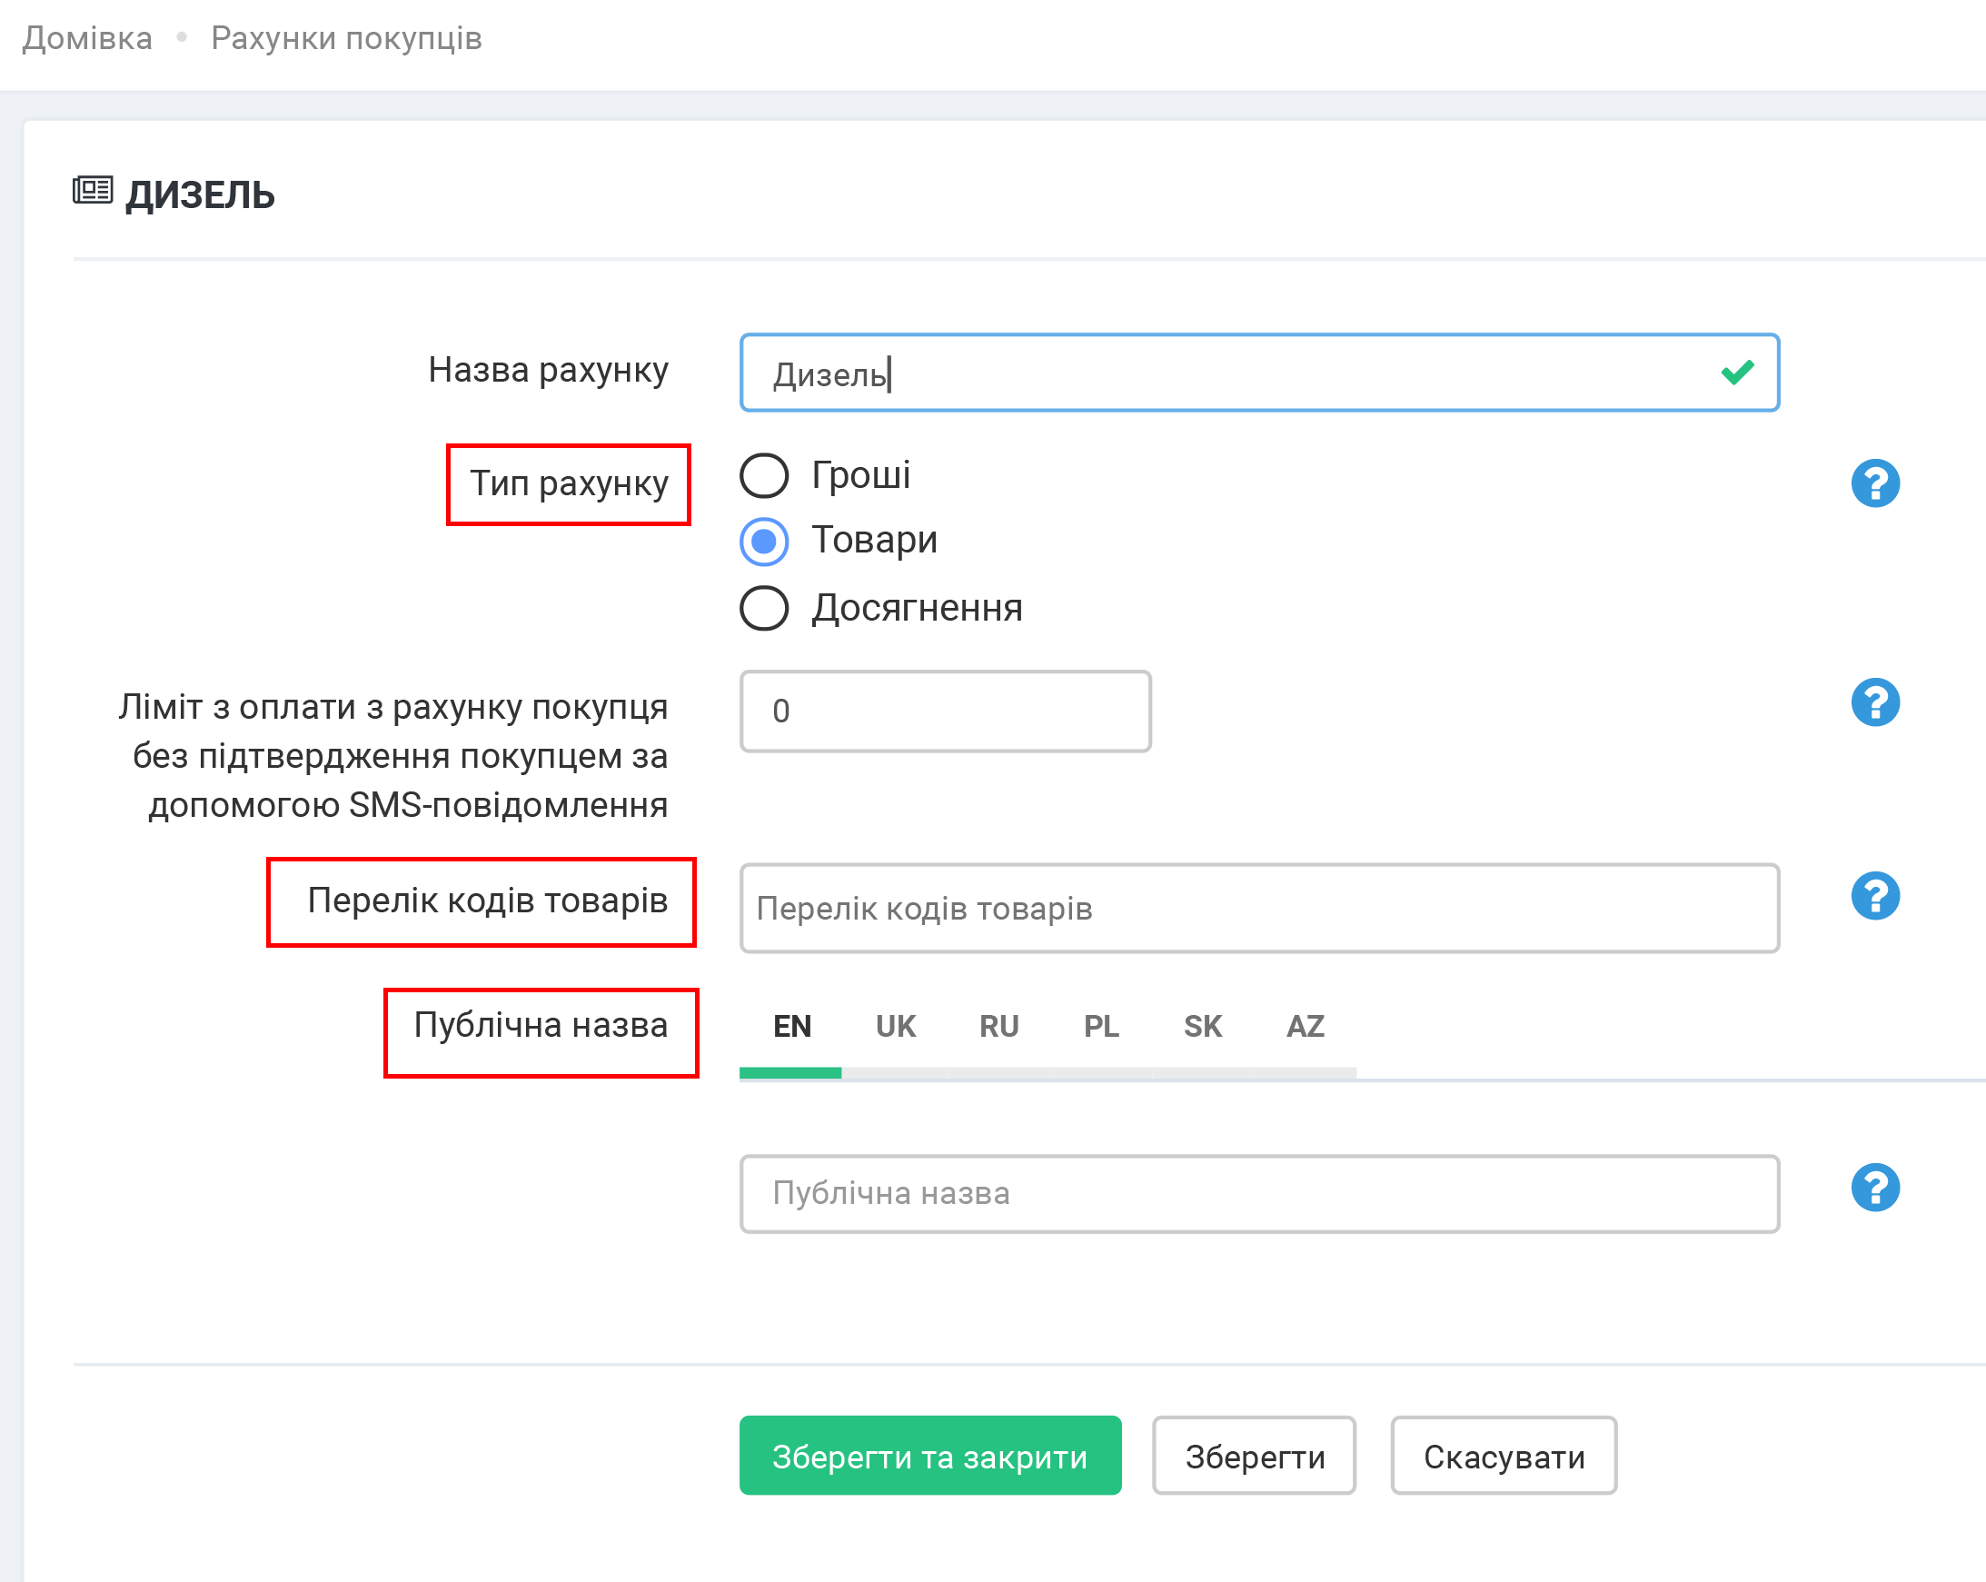Select the Гроші radio button
The width and height of the screenshot is (1986, 1582).
pos(764,475)
